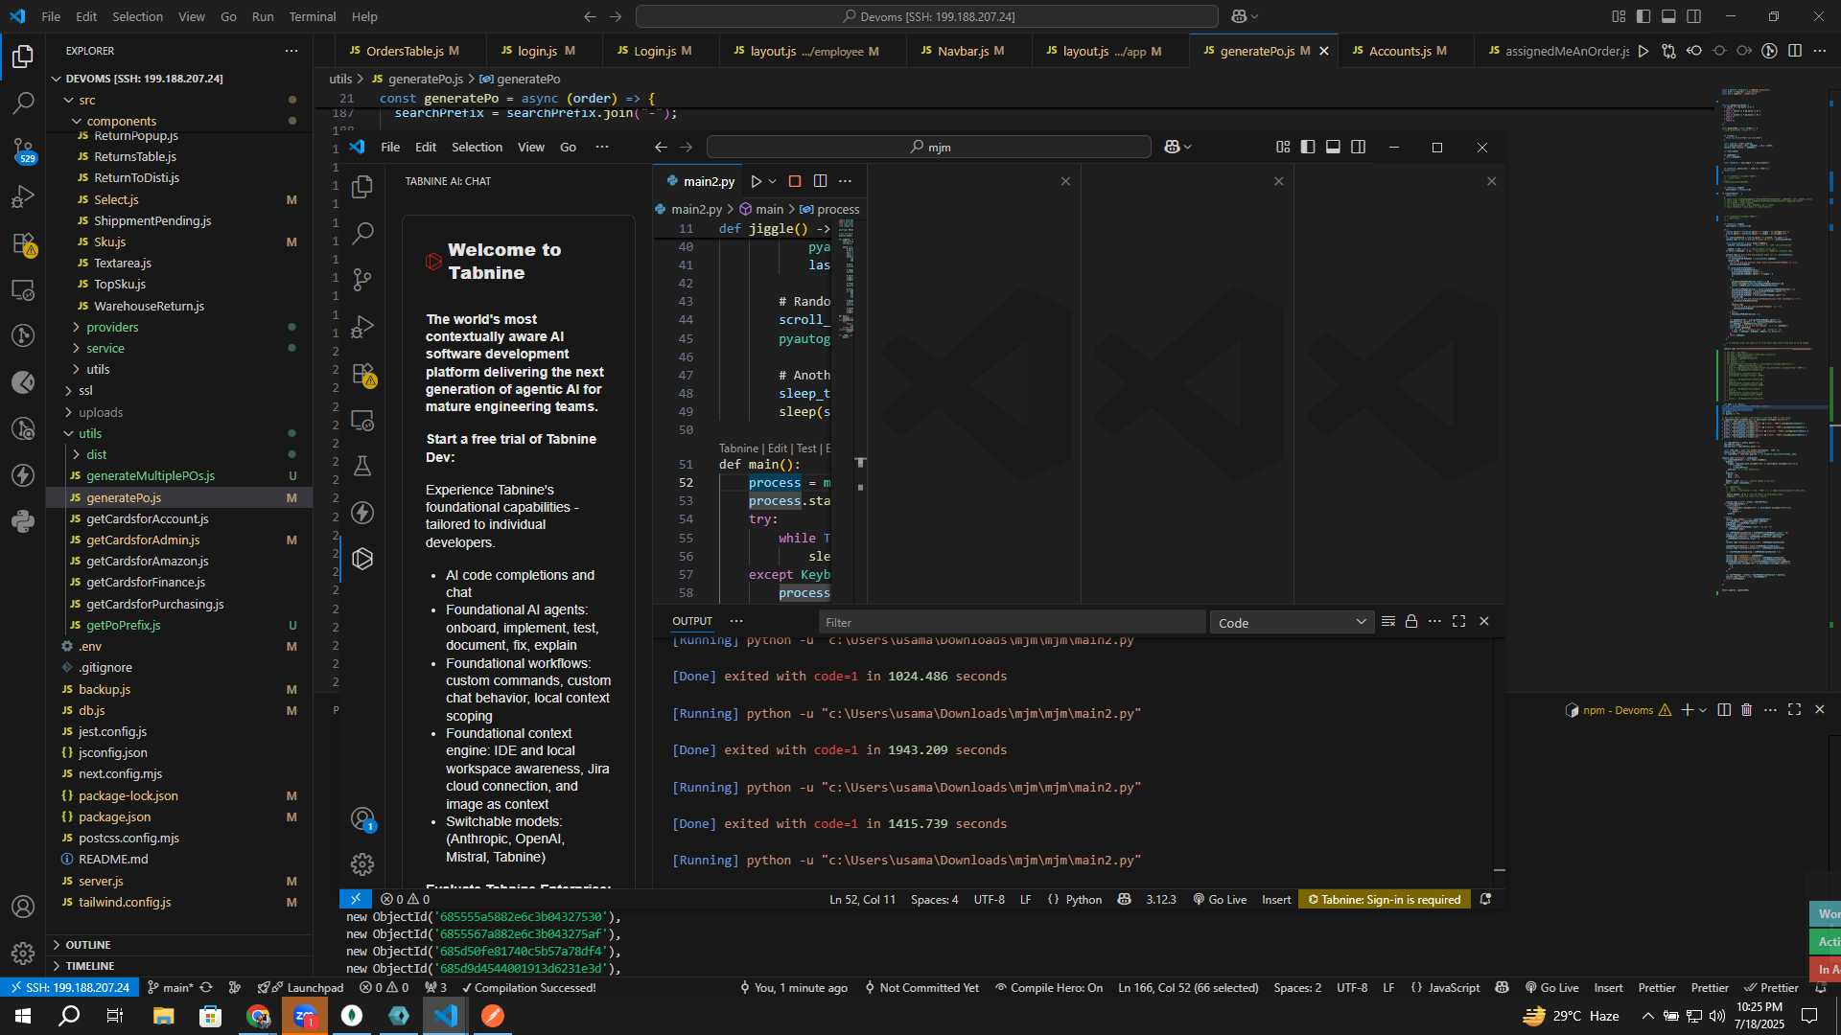Screen dimensions: 1841x1035
Task: Expand the TIMELINE section
Action: (90, 966)
